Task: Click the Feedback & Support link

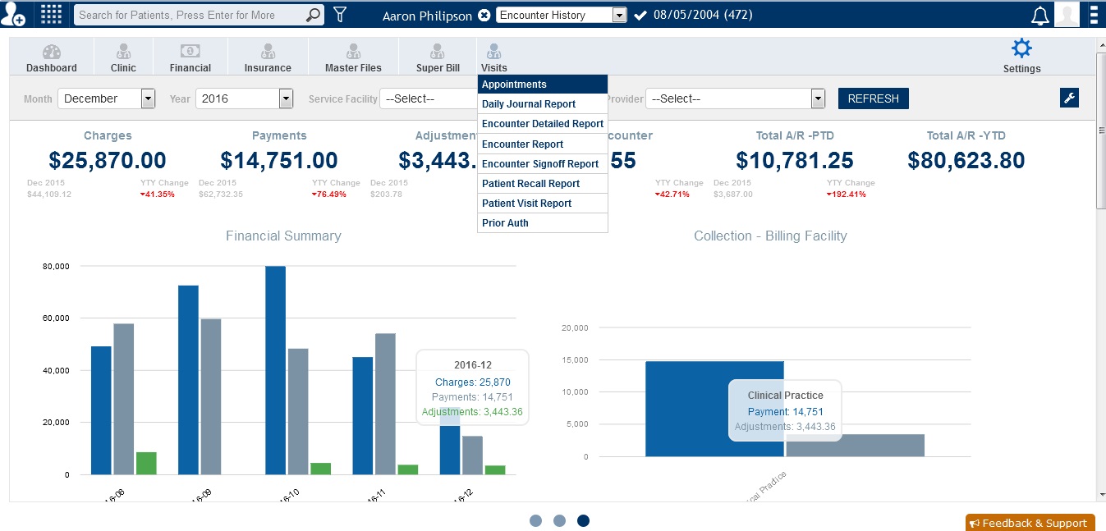Action: click(x=1030, y=523)
